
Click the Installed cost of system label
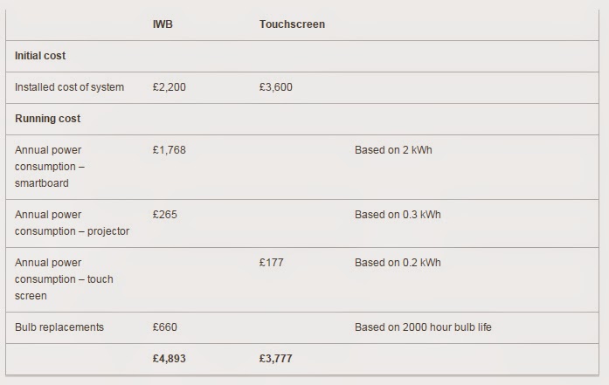click(69, 87)
